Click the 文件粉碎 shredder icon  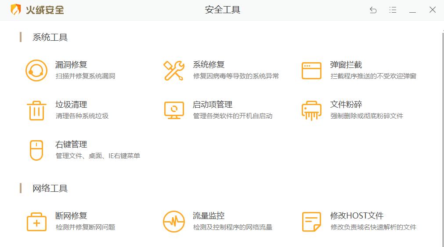pos(311,110)
